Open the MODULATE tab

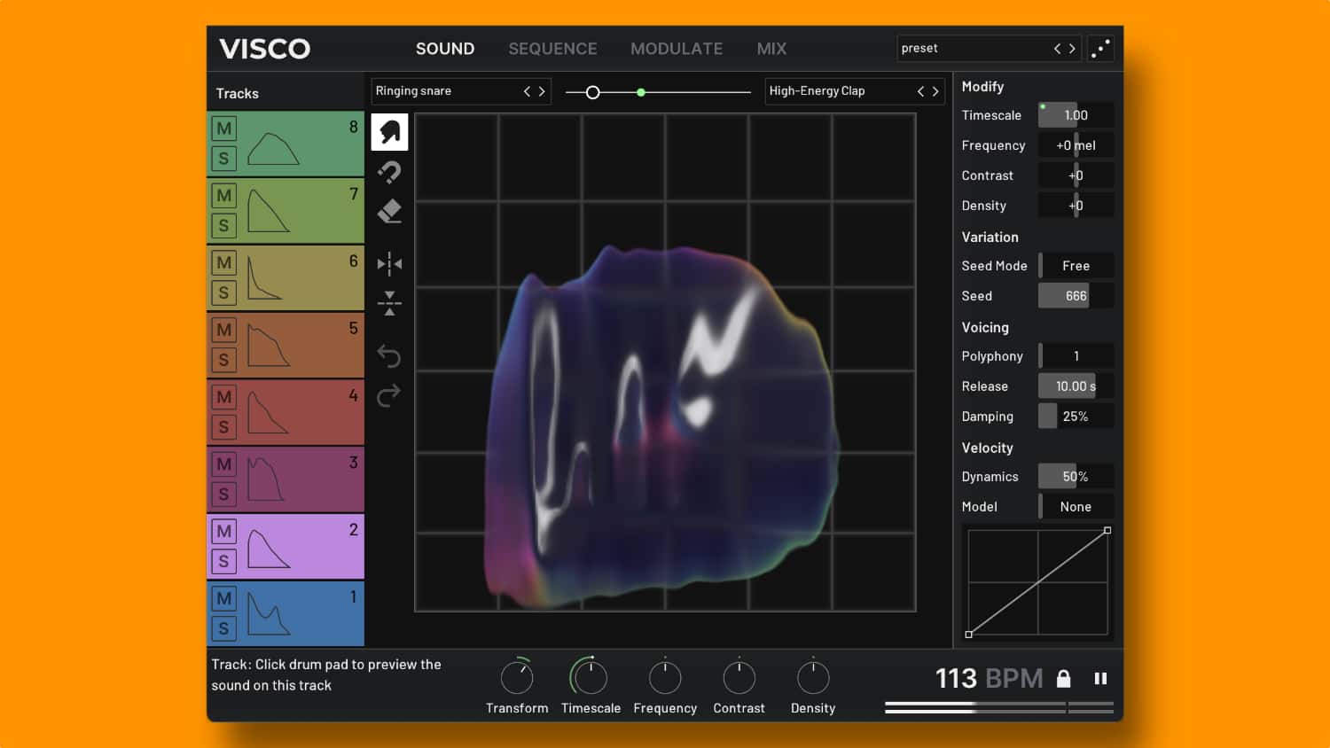point(677,49)
